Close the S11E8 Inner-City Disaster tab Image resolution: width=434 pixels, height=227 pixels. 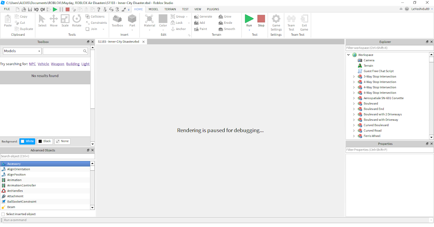[x=143, y=42]
